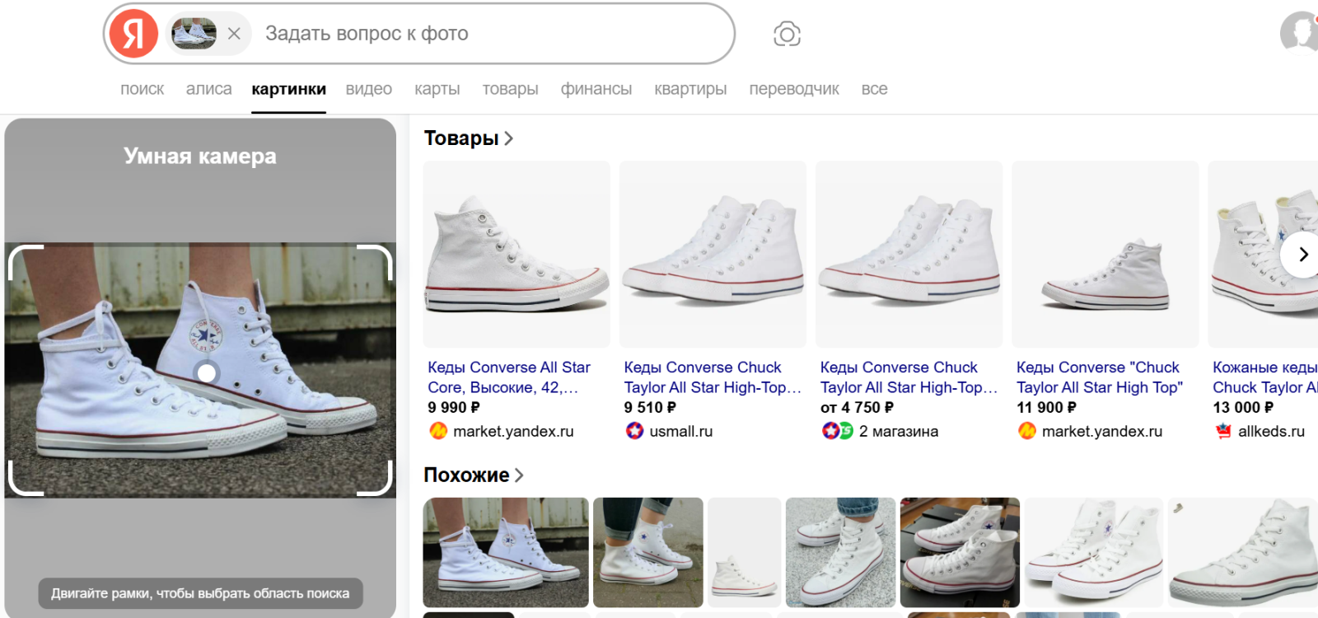Image resolution: width=1318 pixels, height=618 pixels.
Task: Expand the Похожие section
Action: 473,475
